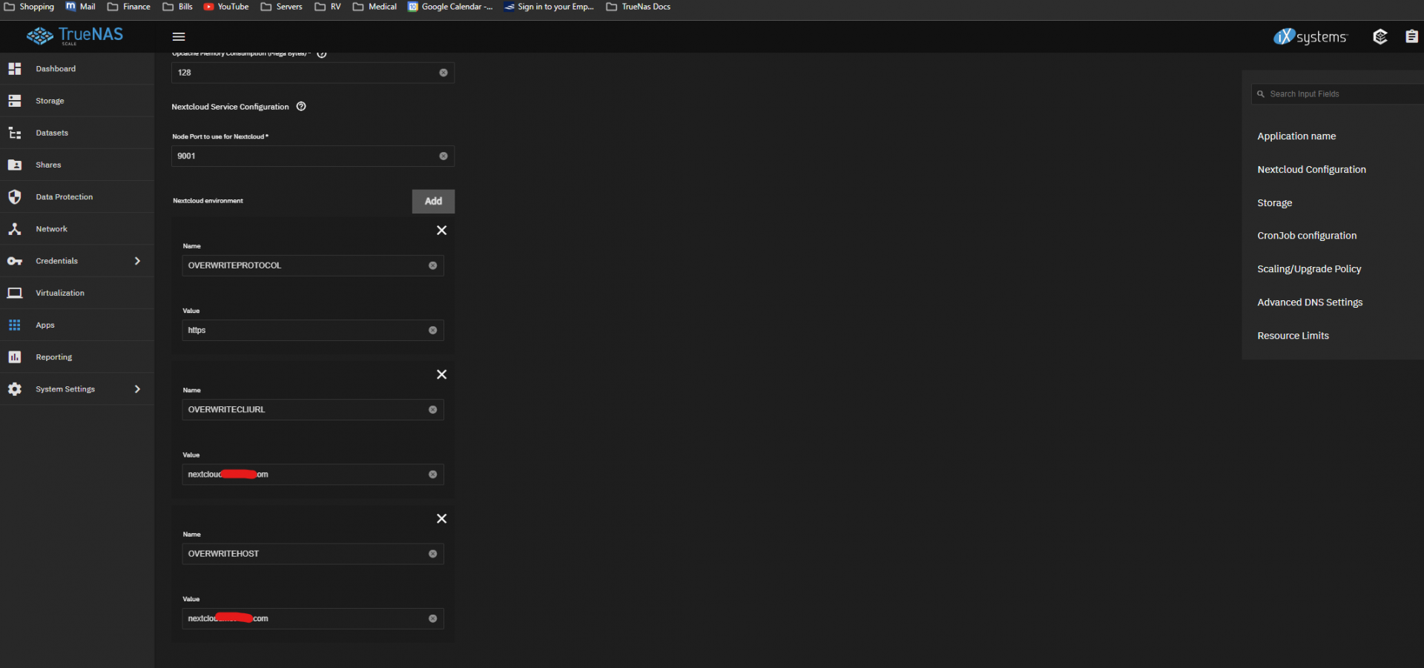Open Reporting from the sidebar
Image resolution: width=1424 pixels, height=668 pixels.
click(x=77, y=357)
